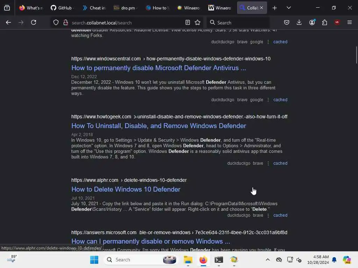Screen dimensions: 358x268
Task: Open the windowscentral.com URL link
Action: pyautogui.click(x=171, y=59)
